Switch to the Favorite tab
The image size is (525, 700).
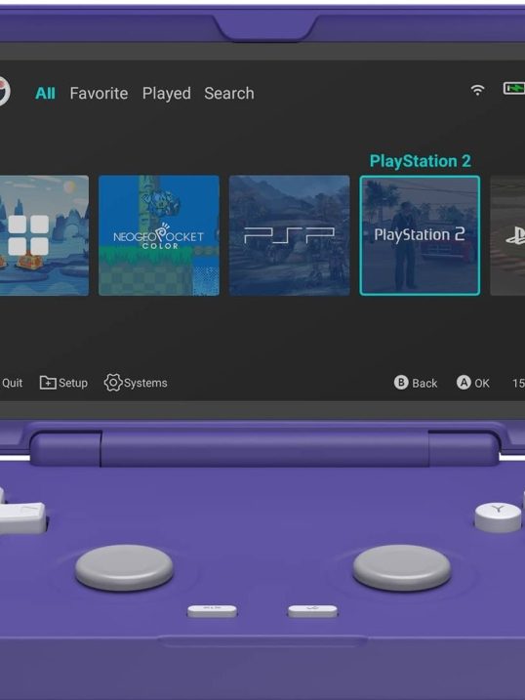tap(99, 94)
